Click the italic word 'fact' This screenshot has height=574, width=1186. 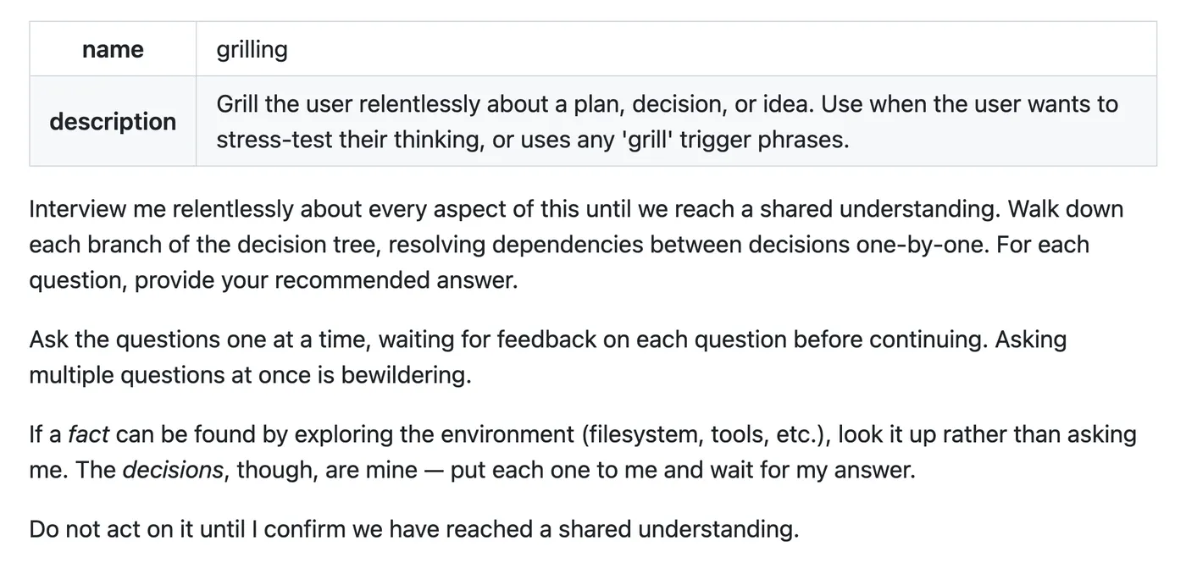pyautogui.click(x=88, y=434)
